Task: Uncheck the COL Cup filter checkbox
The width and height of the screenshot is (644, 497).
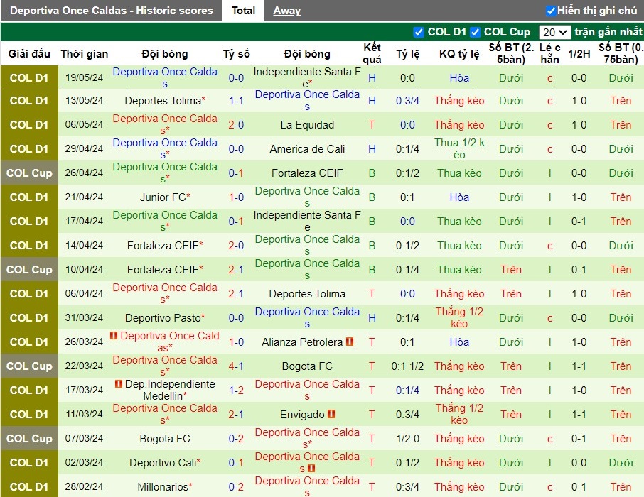Action: 476,32
